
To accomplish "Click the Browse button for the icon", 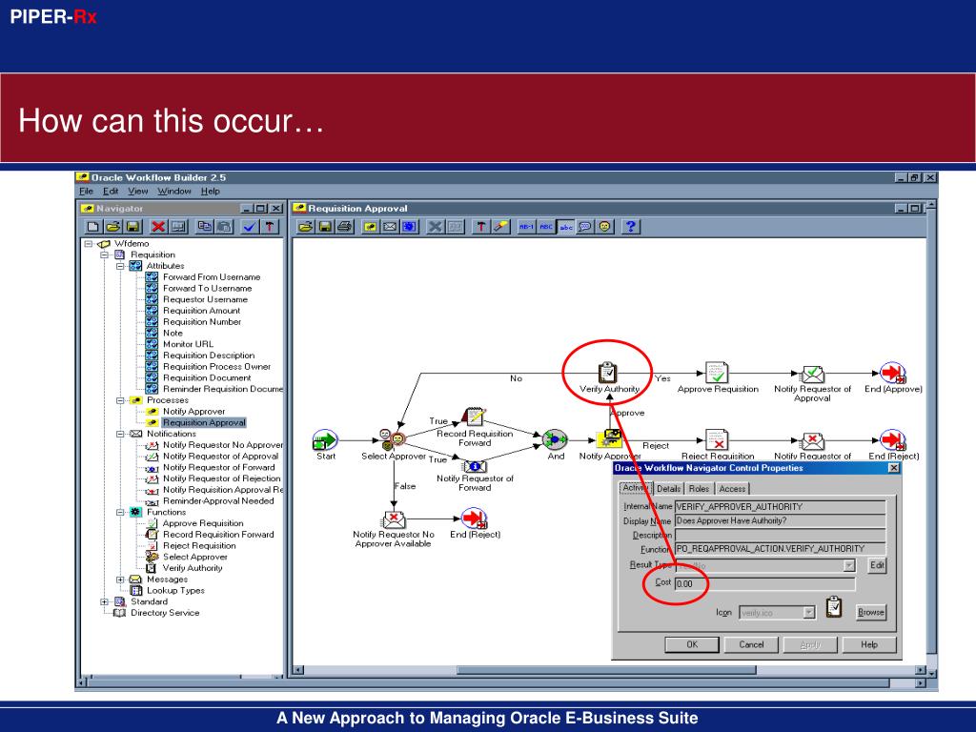I will coord(871,612).
